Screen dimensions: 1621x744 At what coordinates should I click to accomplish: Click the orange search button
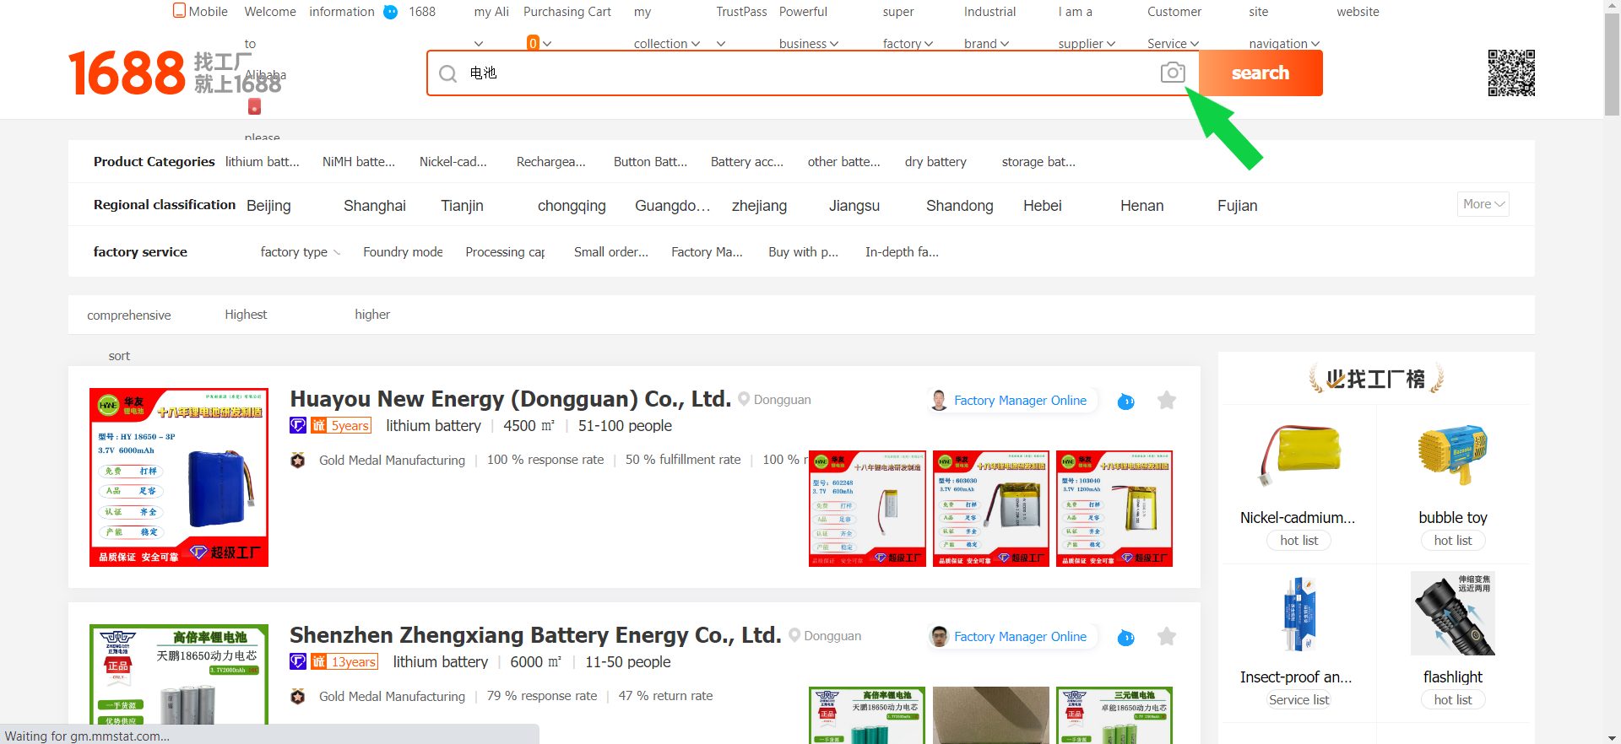[x=1260, y=73]
